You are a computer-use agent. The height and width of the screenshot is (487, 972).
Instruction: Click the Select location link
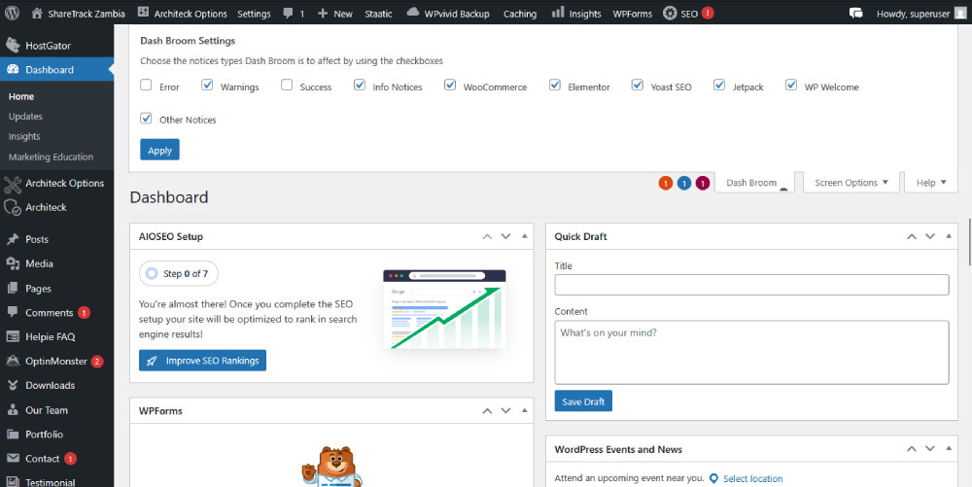pos(752,479)
